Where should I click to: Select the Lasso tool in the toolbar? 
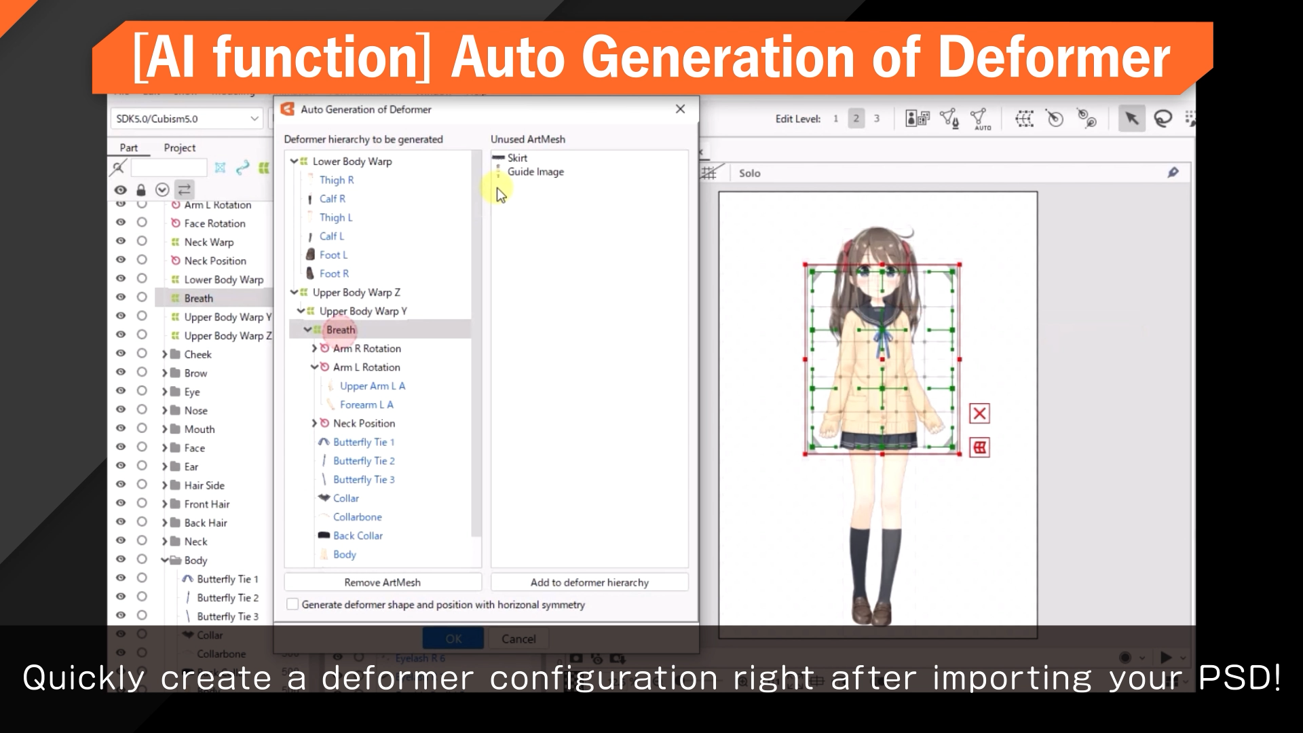click(1165, 117)
